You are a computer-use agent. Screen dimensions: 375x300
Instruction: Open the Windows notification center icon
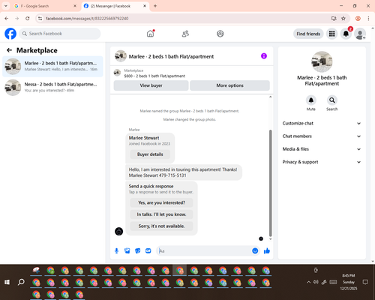coord(365,282)
